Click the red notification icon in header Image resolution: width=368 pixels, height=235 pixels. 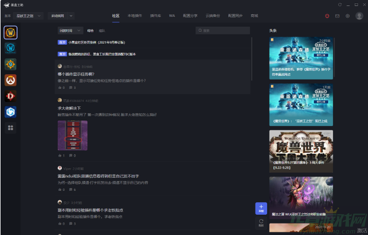327,16
